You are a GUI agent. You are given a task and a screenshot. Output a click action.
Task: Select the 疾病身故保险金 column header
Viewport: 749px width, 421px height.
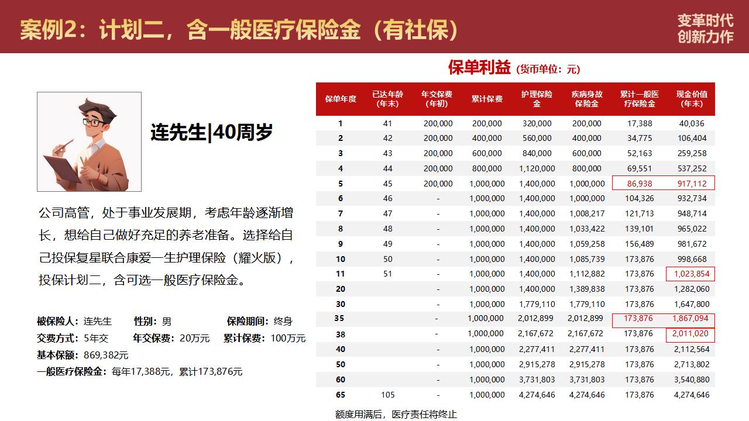[586, 99]
